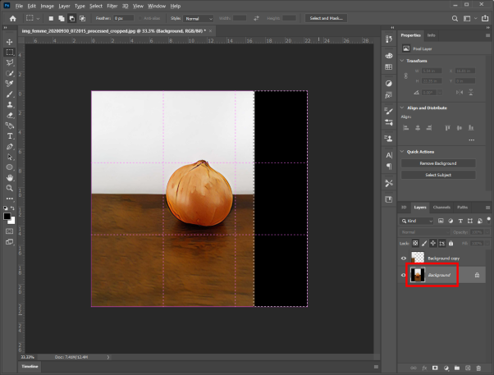Open the status bar info arrow
Screen dimensions: 494x375
tap(108, 357)
